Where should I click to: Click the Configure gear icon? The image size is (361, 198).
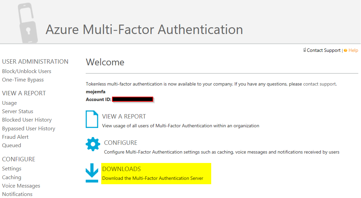tap(93, 144)
